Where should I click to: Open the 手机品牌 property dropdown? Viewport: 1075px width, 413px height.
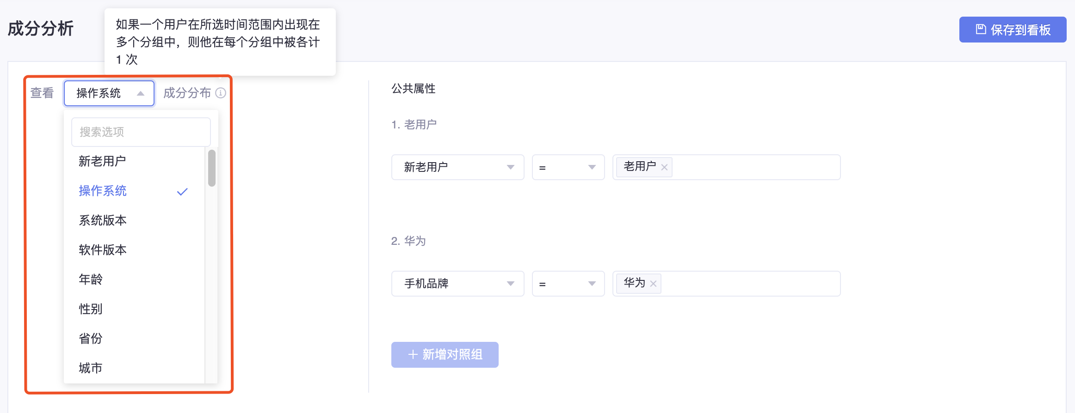pos(458,284)
